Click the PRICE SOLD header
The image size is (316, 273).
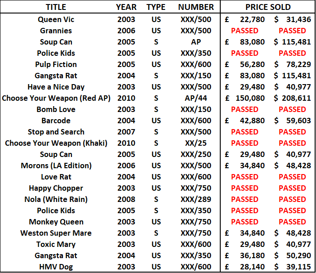(x=268, y=7)
